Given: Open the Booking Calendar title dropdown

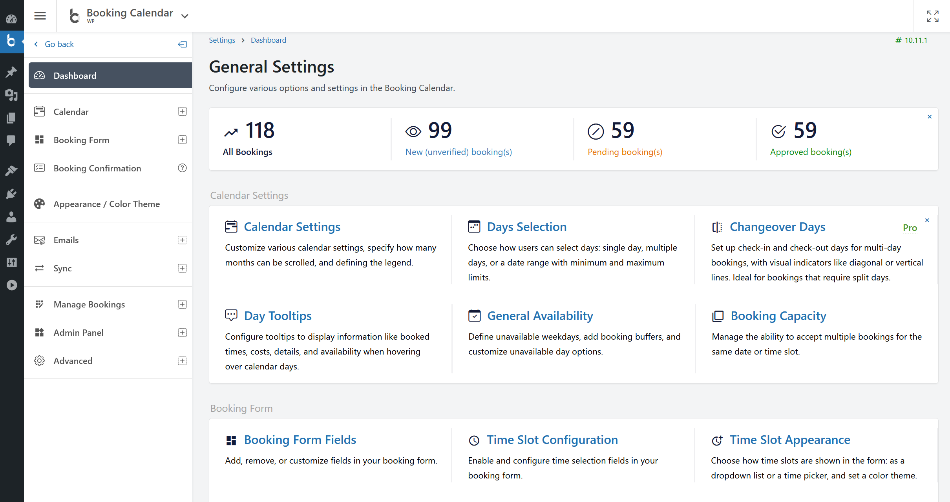Looking at the screenshot, I should pyautogui.click(x=185, y=16).
